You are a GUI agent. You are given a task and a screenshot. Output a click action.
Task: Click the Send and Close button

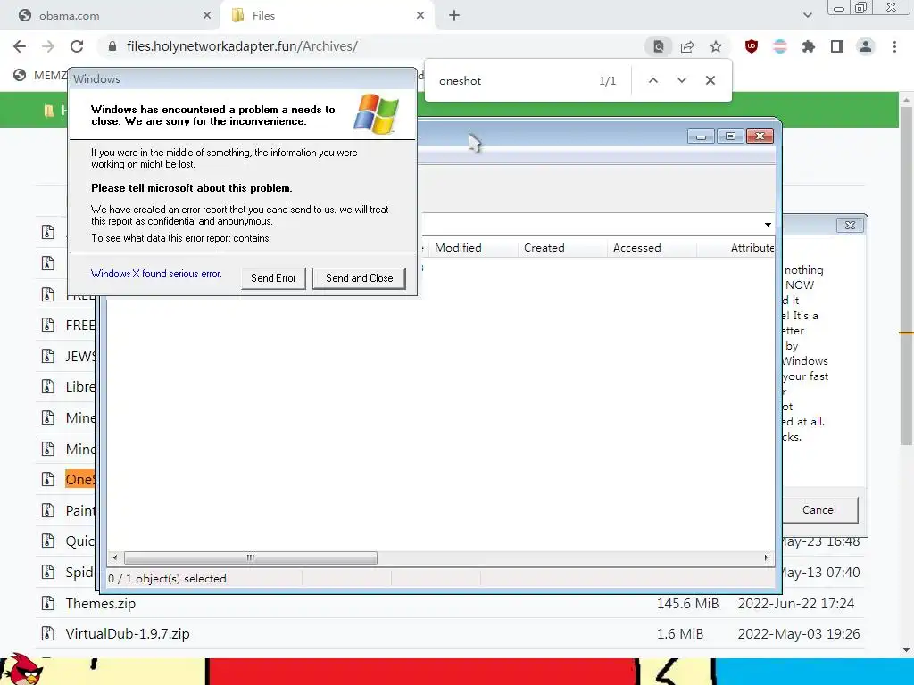click(359, 278)
